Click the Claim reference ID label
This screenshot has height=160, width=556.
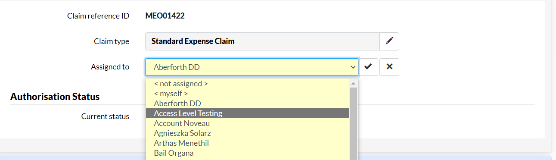[98, 16]
